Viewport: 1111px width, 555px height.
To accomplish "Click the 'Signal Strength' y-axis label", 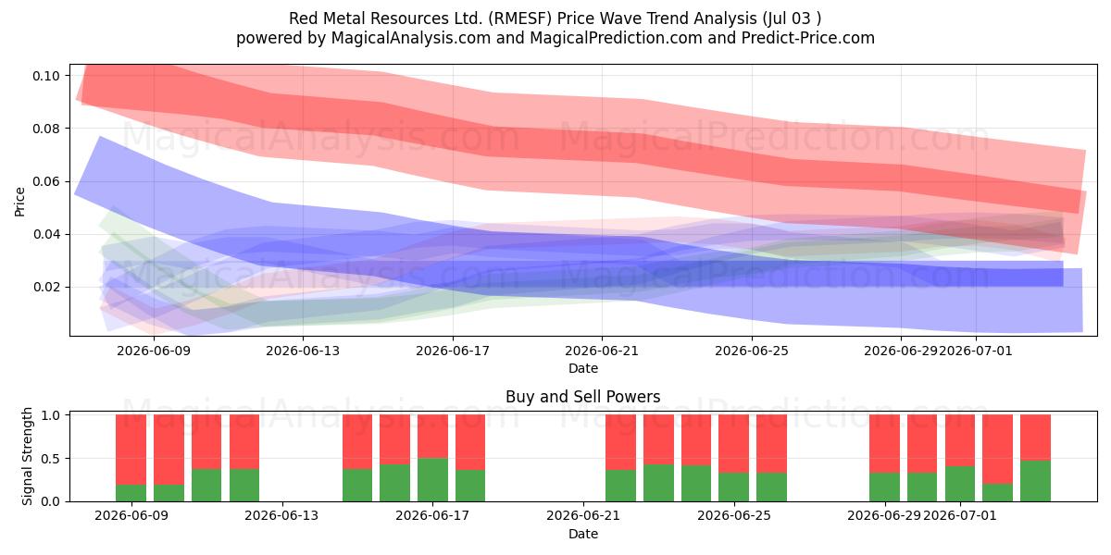I will 28,455.
